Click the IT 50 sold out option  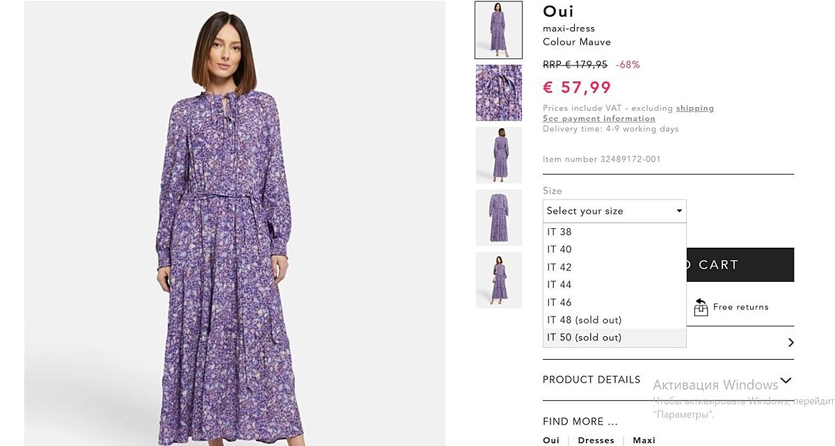[584, 337]
